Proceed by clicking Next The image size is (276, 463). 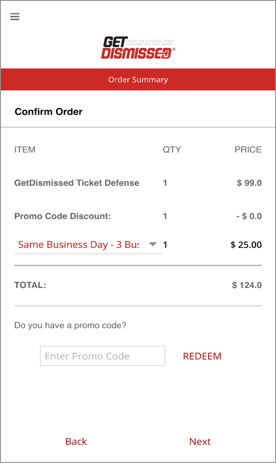200,441
